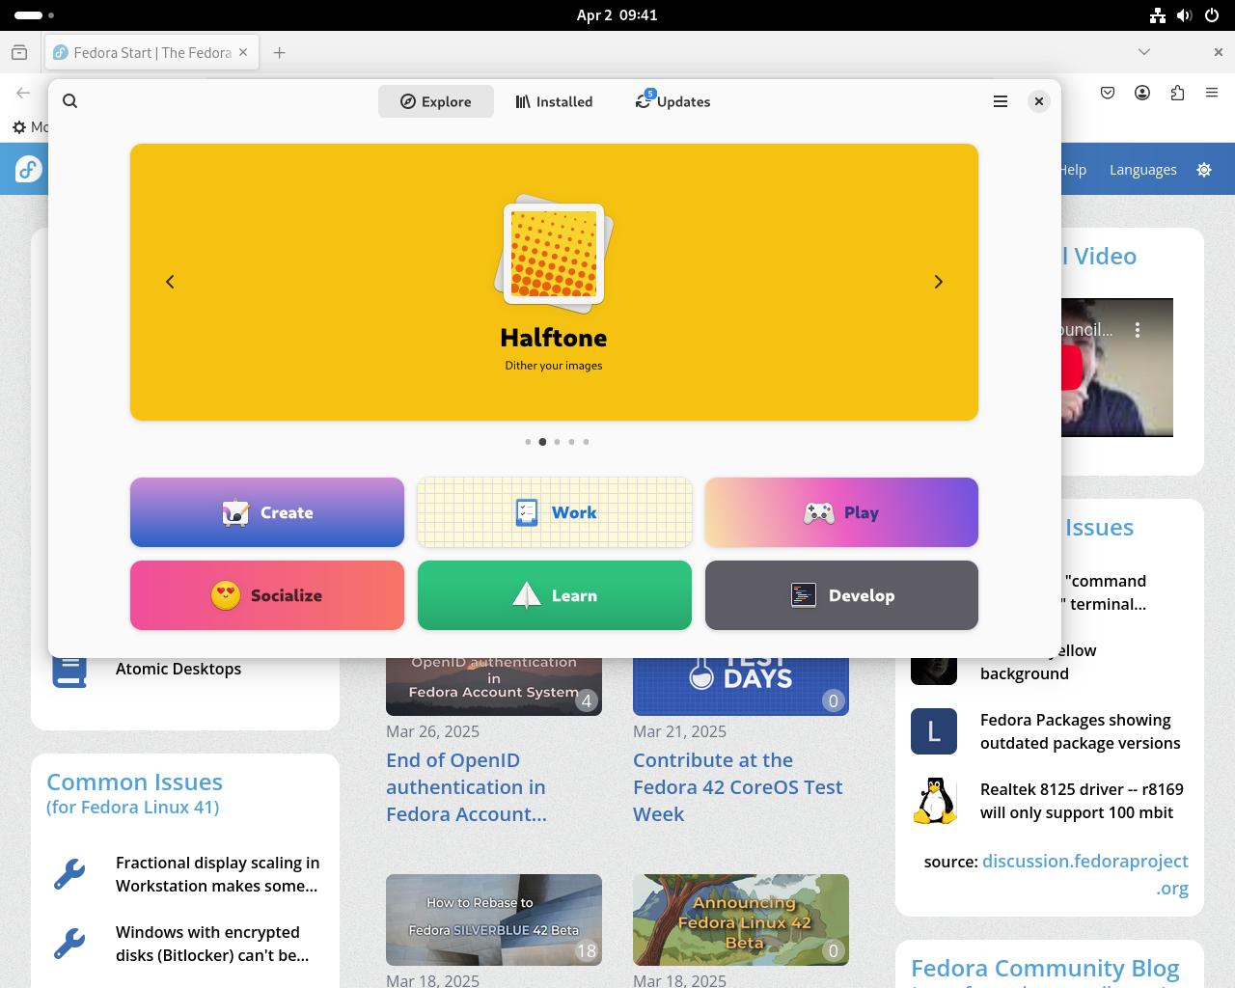The height and width of the screenshot is (988, 1235).
Task: Open search in GNOME Software
Action: 70,101
